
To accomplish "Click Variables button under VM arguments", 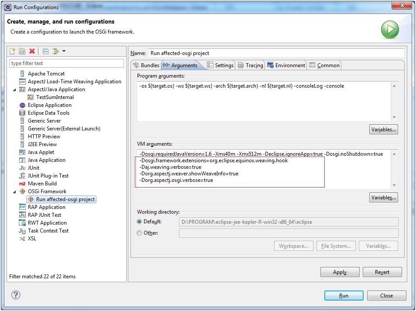I will (x=383, y=197).
